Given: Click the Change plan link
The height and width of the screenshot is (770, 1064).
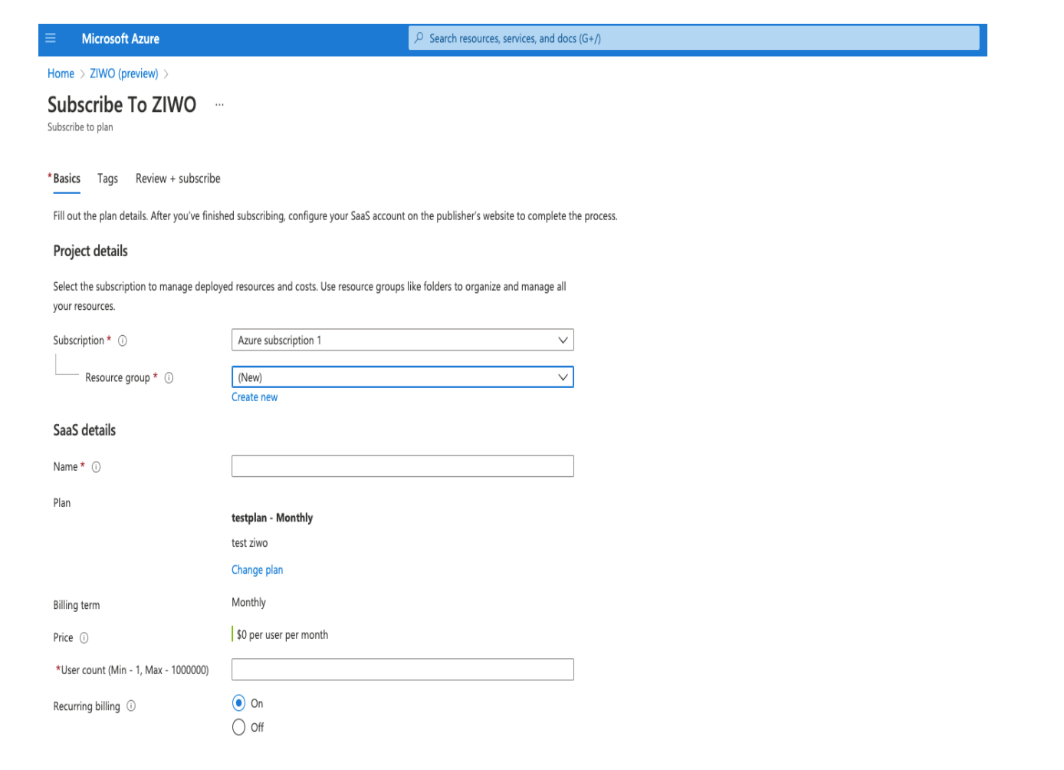Looking at the screenshot, I should tap(258, 570).
